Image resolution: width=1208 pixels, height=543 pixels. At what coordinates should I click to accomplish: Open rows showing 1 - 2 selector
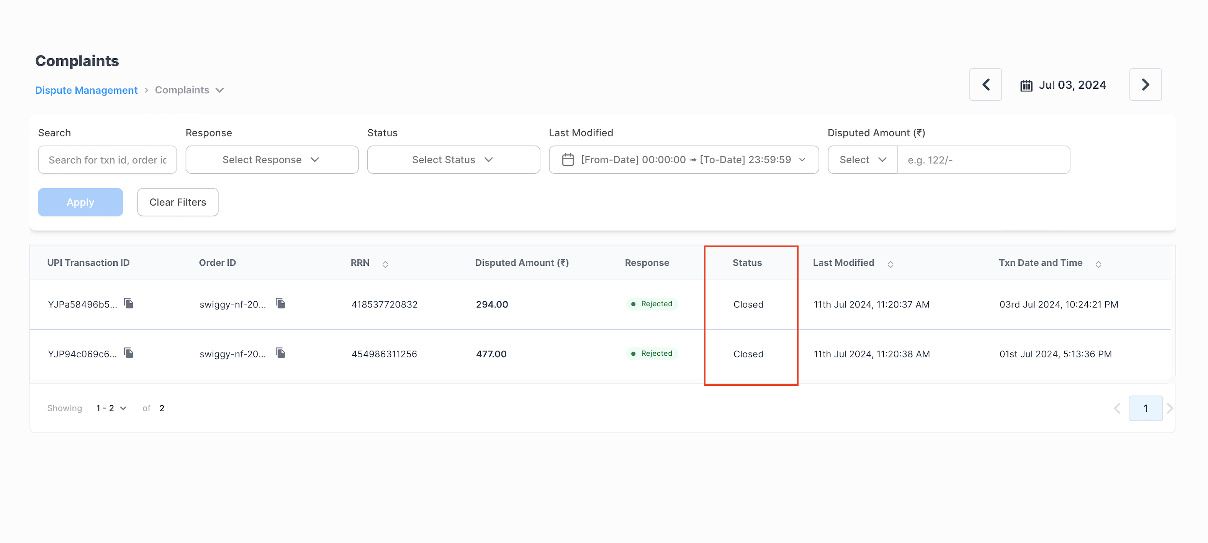[x=111, y=408]
